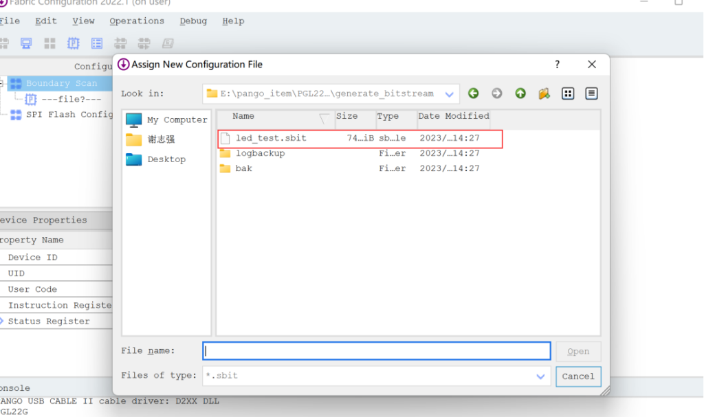Click the File name input field
Screen dimensions: 704x417
pyautogui.click(x=377, y=351)
